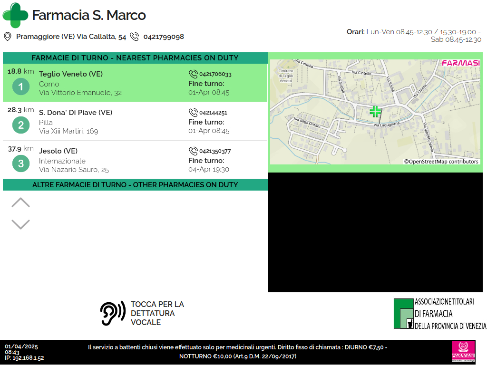Select number 3 circle for Jesolo
Viewport: 487px width, 365px height.
pyautogui.click(x=20, y=164)
